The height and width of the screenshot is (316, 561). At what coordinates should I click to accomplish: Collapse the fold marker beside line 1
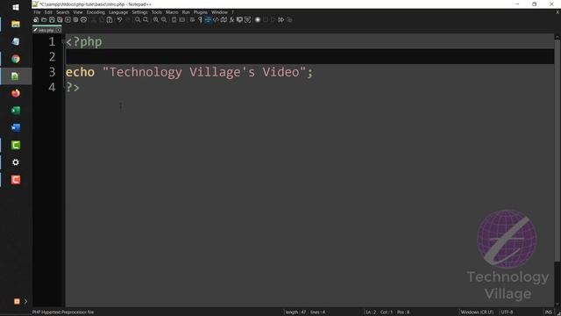63,41
